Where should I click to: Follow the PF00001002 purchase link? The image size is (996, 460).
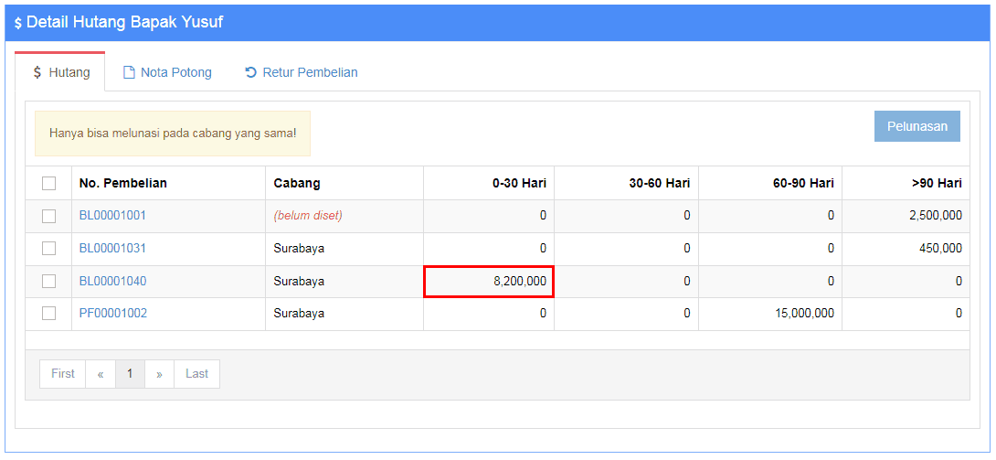(112, 314)
